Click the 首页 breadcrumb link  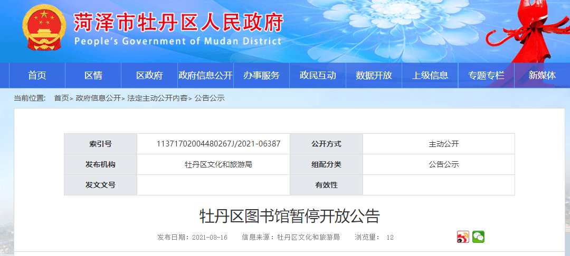(61, 98)
